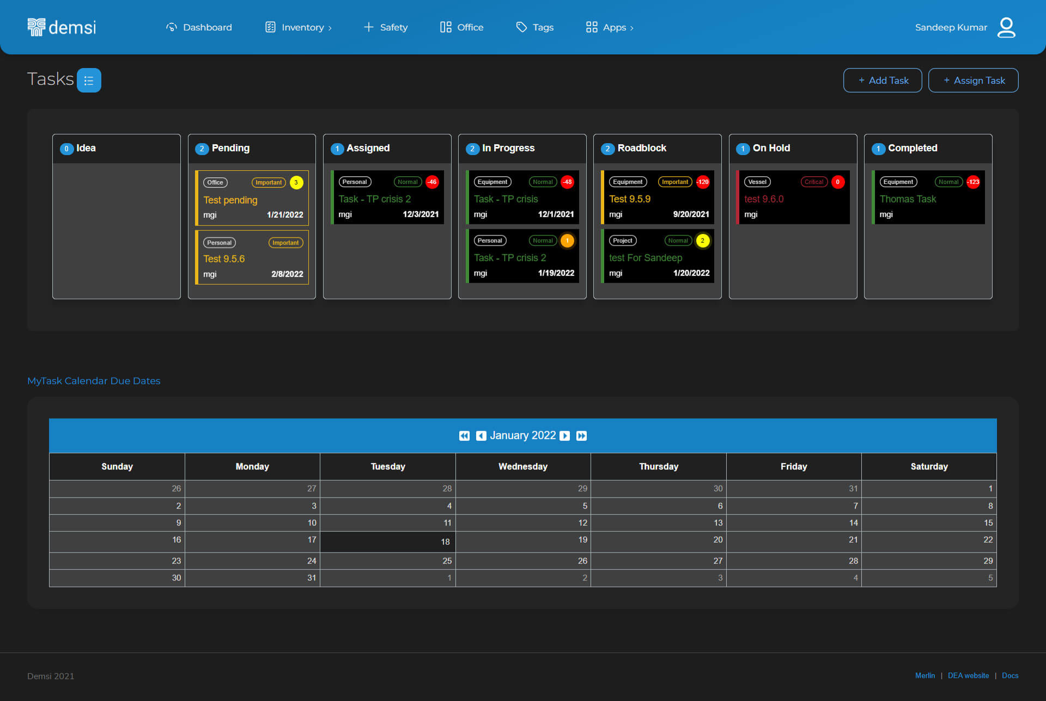Viewport: 1046px width, 701px height.
Task: Toggle the Tasks list view icon
Action: 89,81
